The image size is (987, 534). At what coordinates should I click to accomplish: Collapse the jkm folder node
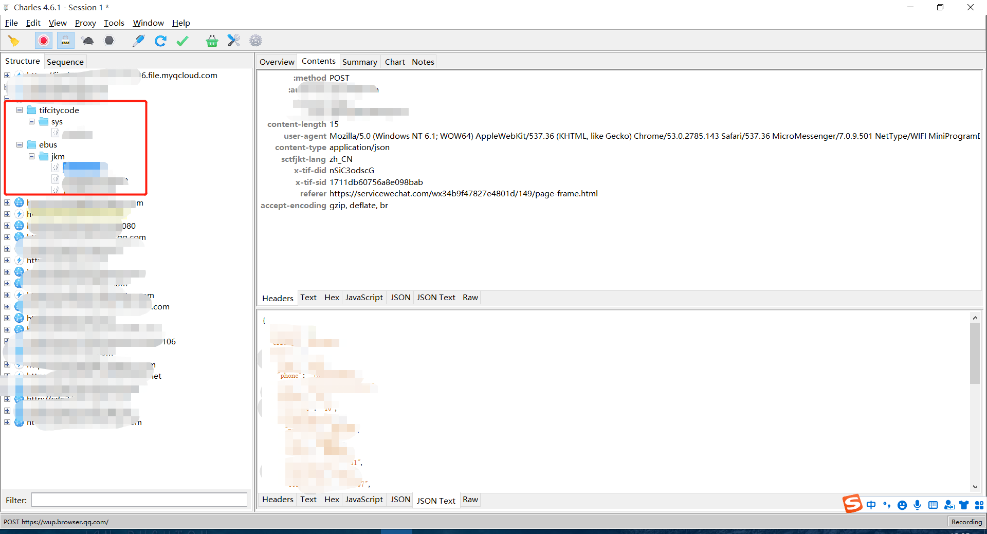click(x=32, y=156)
